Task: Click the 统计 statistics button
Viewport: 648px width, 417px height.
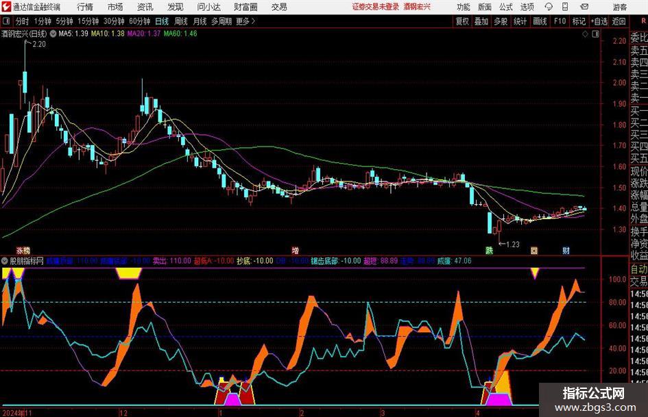Action: point(520,21)
